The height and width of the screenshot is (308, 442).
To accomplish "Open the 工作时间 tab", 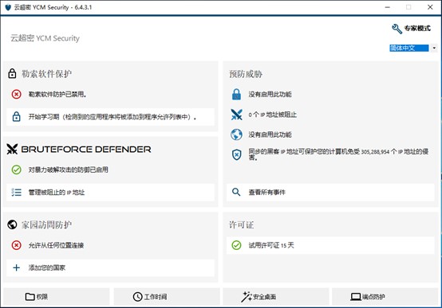I will (167, 297).
